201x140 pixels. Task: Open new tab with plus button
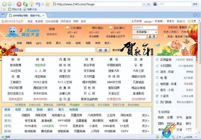click(x=50, y=15)
